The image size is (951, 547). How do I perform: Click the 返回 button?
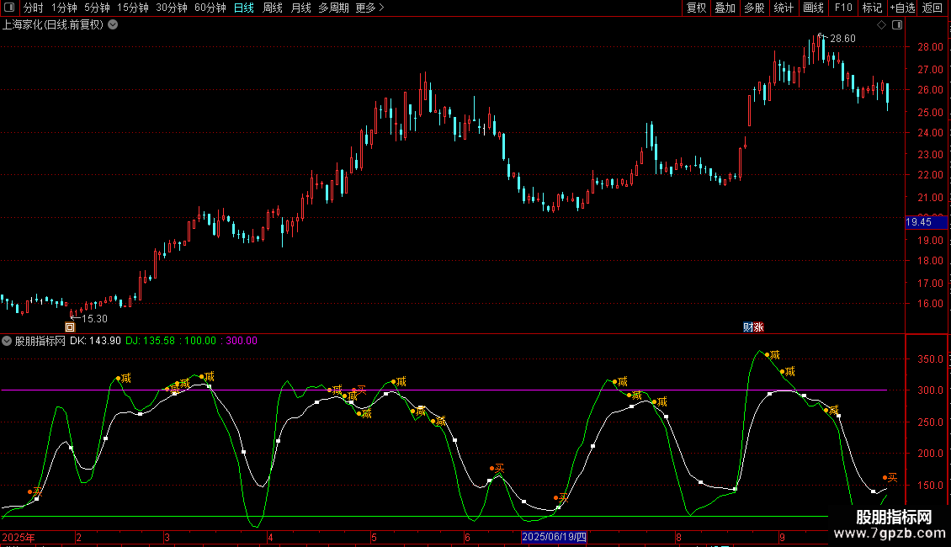point(932,8)
